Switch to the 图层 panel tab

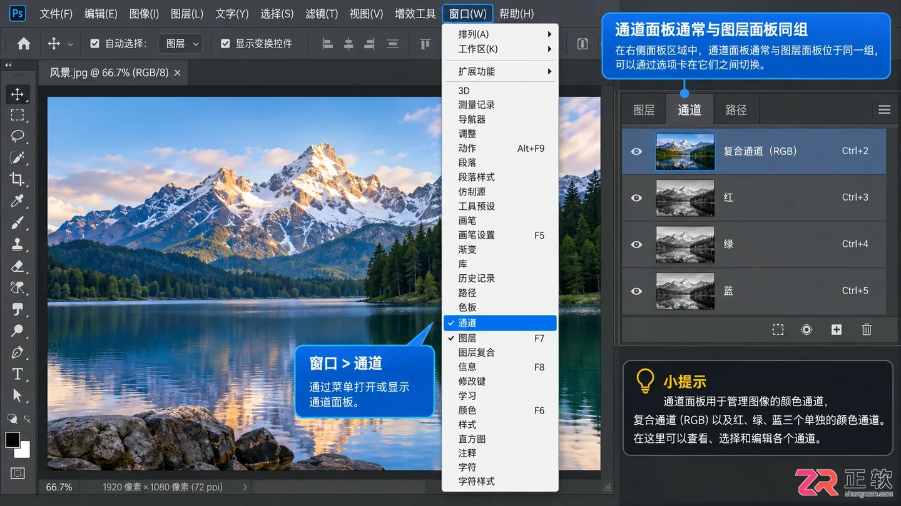tap(644, 110)
